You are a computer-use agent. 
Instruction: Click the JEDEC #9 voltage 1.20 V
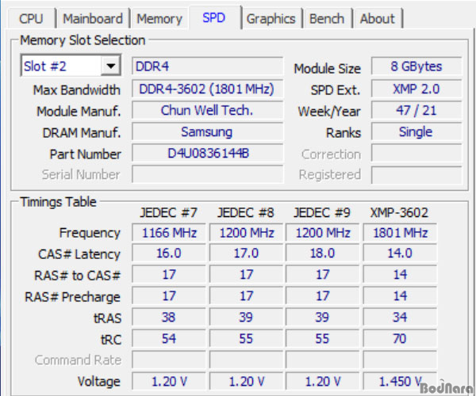[x=322, y=381]
